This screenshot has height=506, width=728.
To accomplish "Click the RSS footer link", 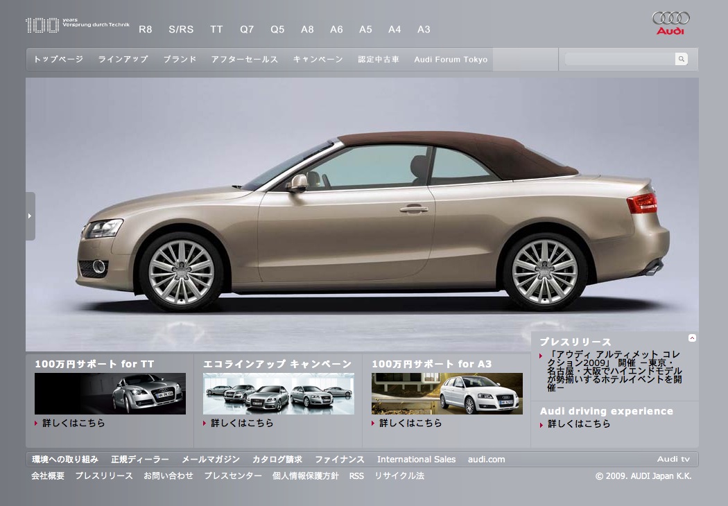I will (356, 476).
